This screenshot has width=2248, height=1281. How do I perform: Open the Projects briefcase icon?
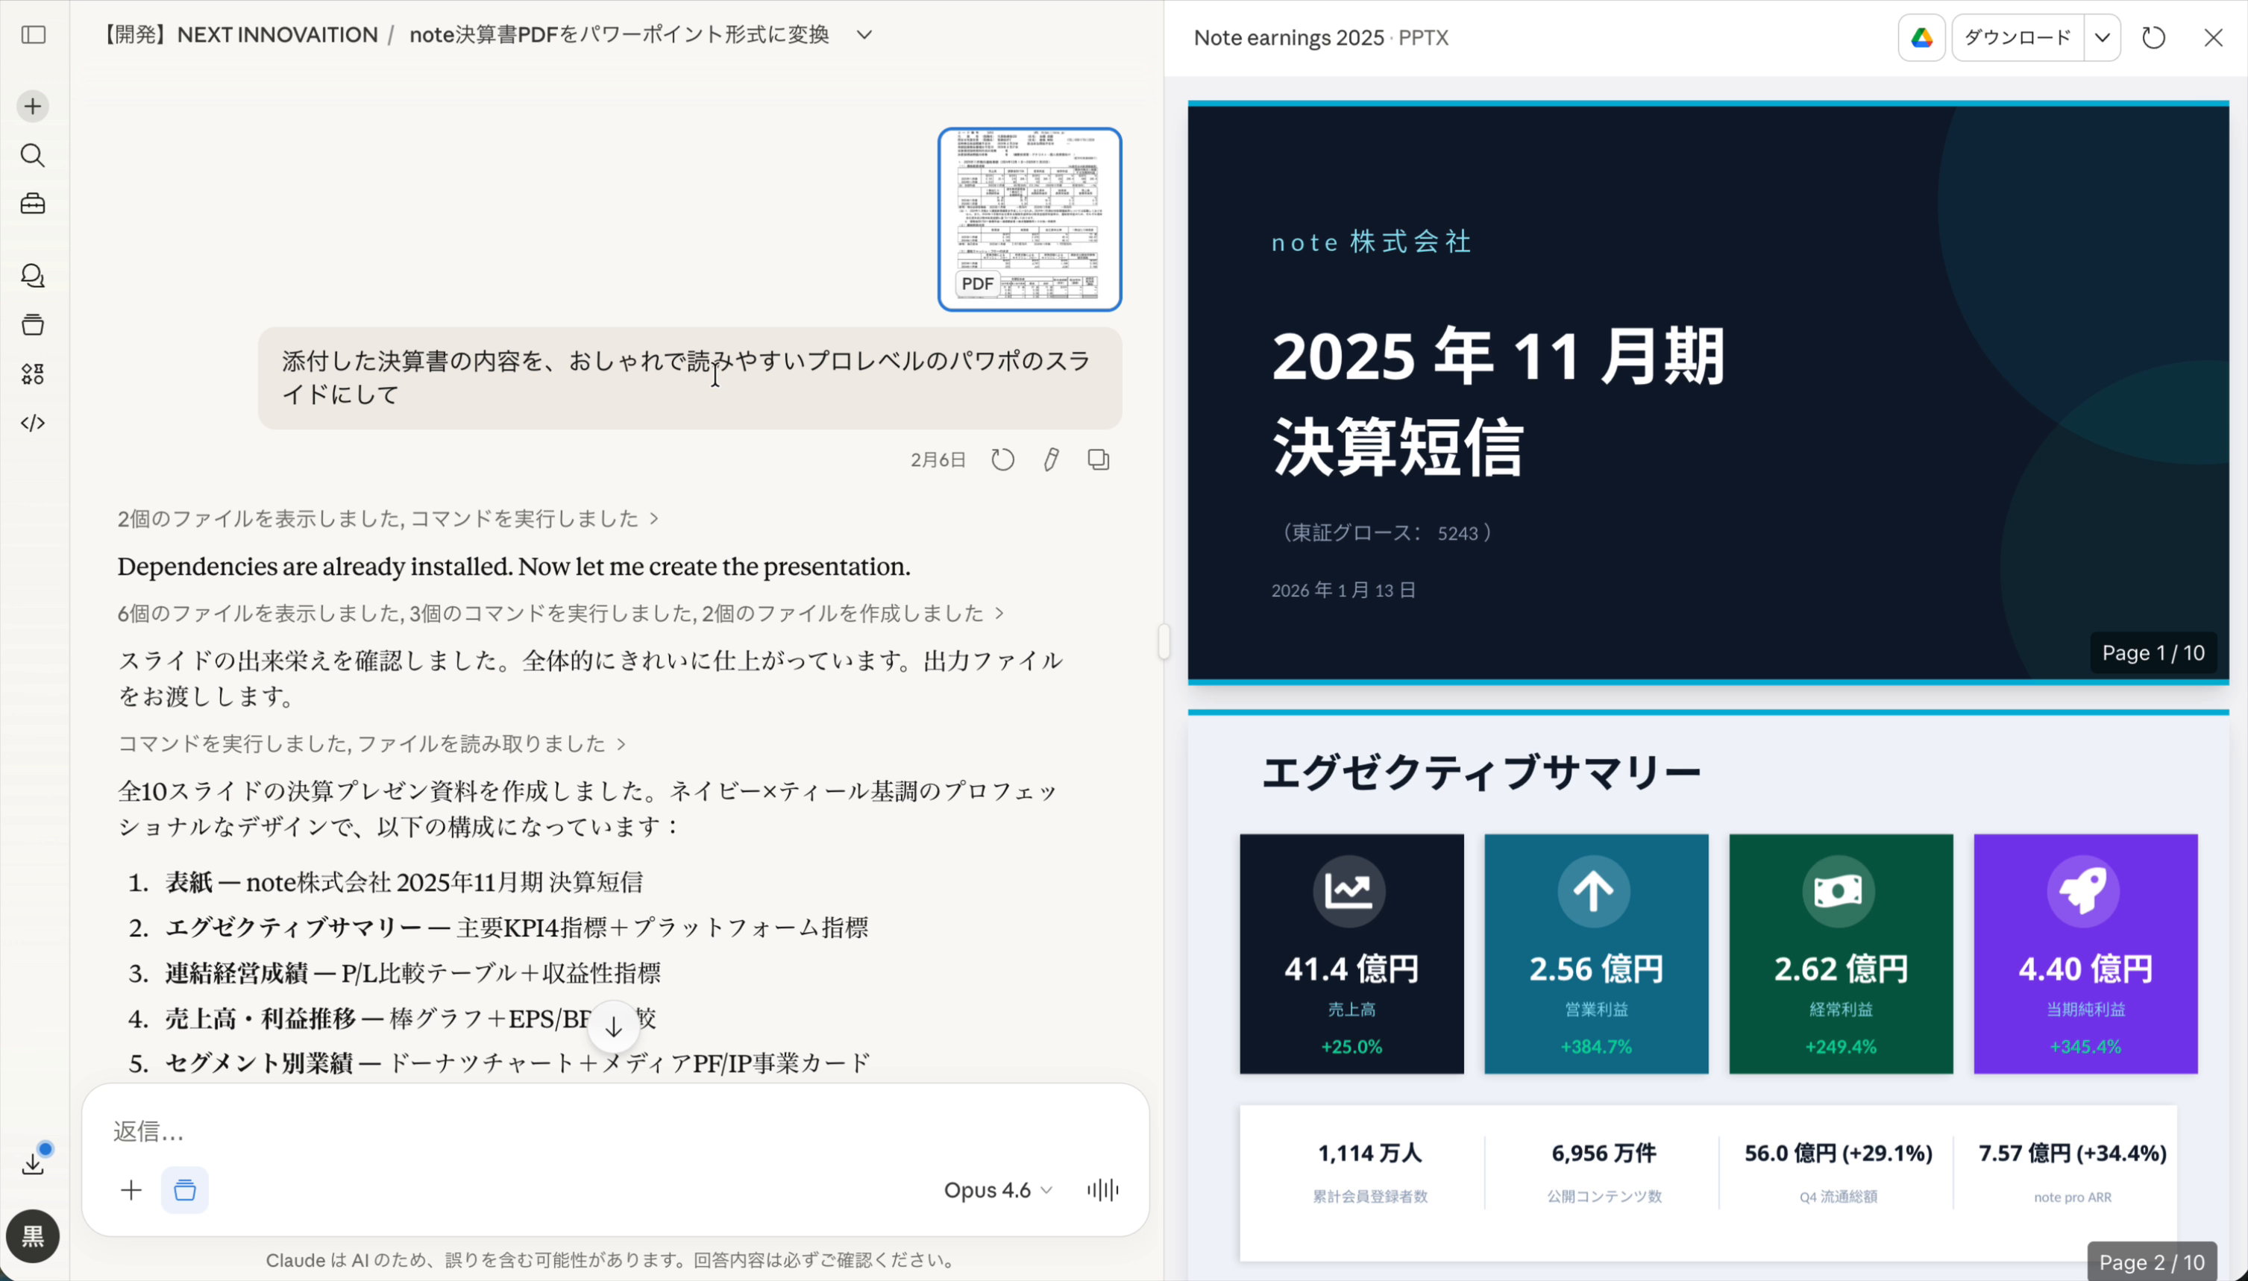click(x=33, y=204)
